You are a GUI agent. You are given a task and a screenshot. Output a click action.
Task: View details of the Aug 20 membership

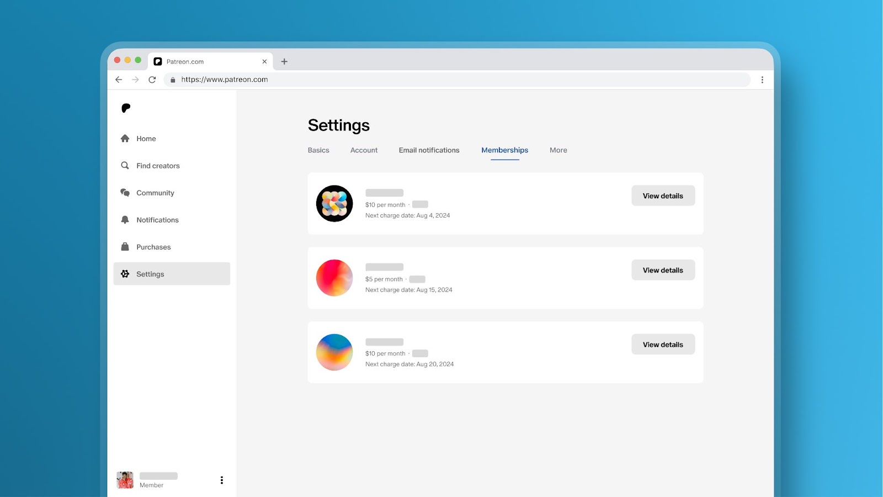[x=663, y=344]
